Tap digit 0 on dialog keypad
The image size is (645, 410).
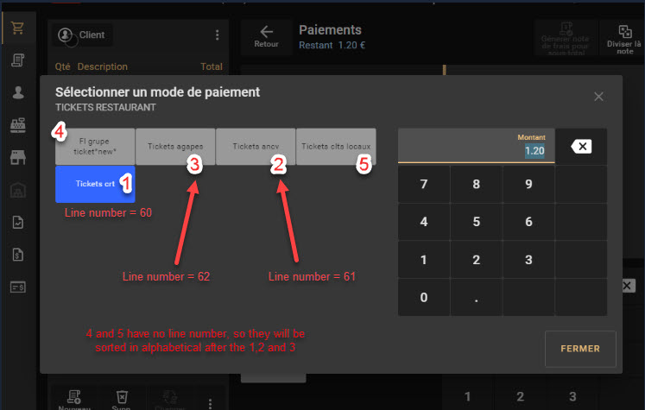(424, 297)
